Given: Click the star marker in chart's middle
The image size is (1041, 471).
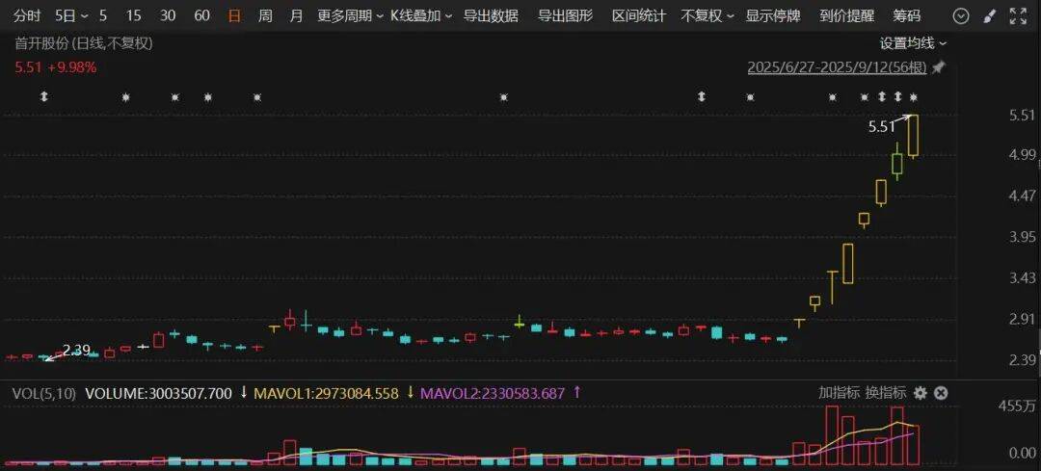Looking at the screenshot, I should [x=503, y=97].
